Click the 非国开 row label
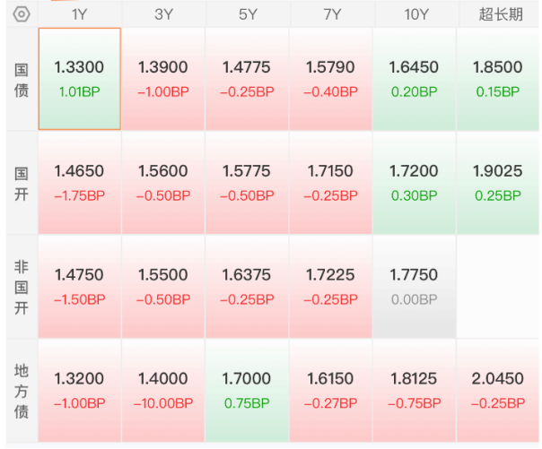Screen dimensions: 542x449 (x=22, y=287)
